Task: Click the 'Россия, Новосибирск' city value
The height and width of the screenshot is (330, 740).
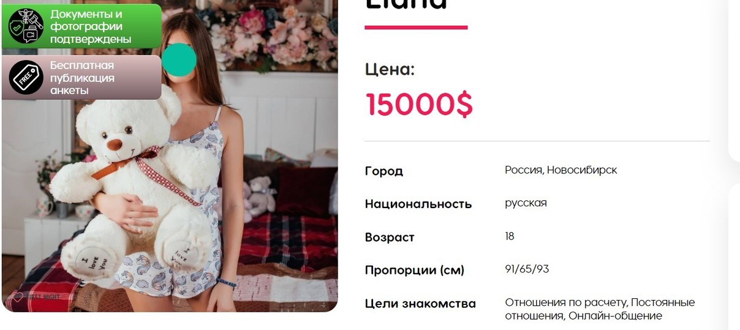Action: (x=561, y=170)
